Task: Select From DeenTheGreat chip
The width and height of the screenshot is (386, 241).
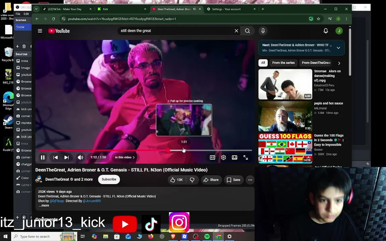Action: click(x=316, y=63)
